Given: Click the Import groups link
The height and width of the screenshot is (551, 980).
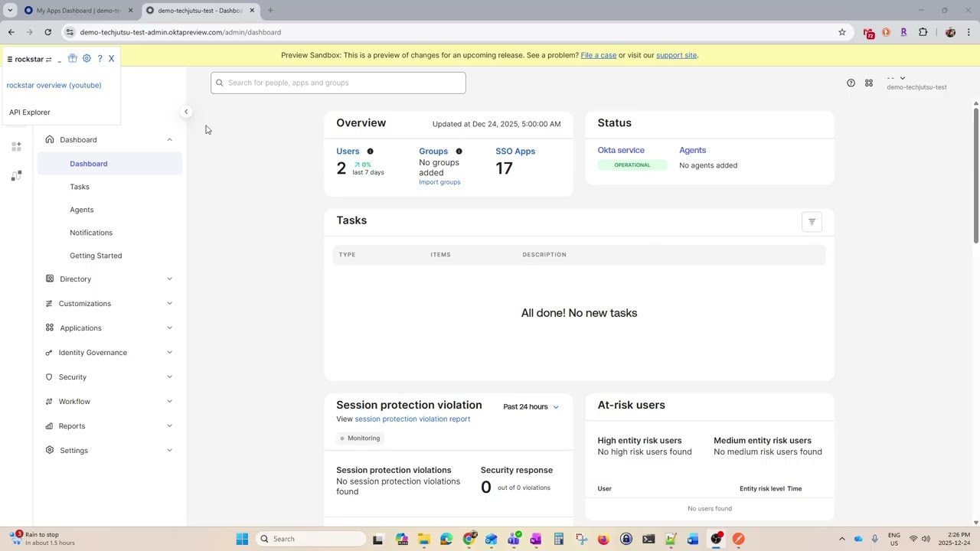Looking at the screenshot, I should click(439, 182).
